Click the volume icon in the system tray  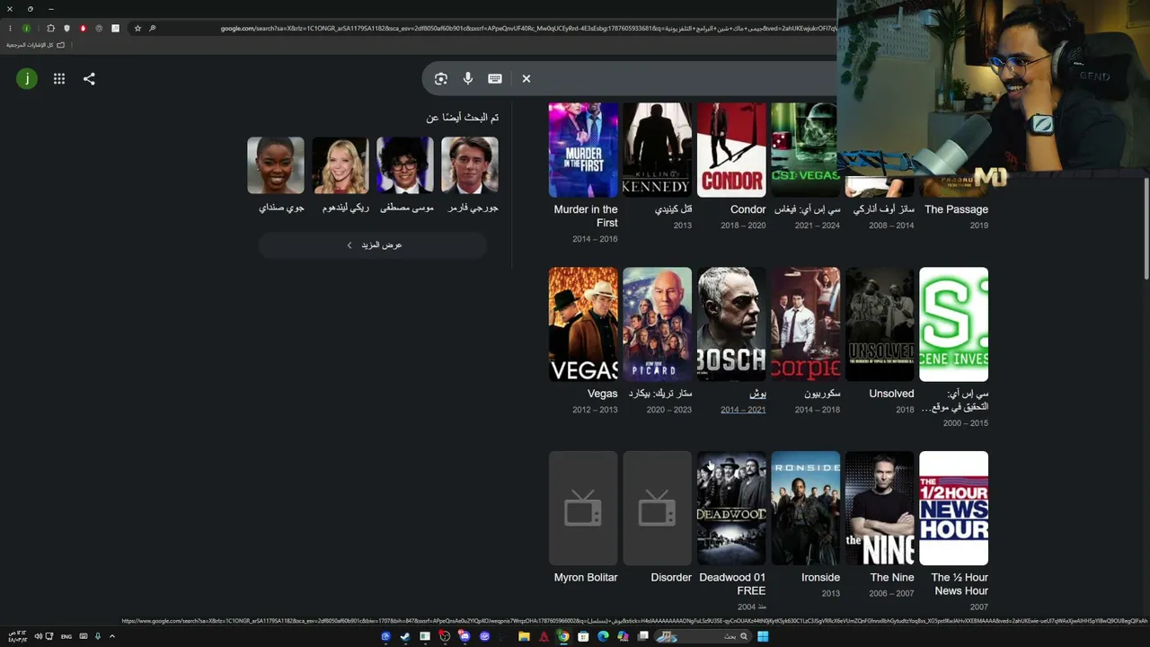pos(38,636)
